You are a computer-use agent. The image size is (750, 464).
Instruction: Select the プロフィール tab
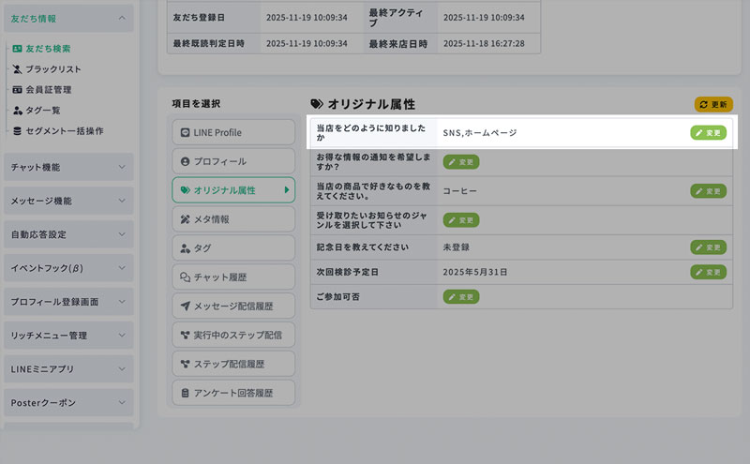point(232,161)
